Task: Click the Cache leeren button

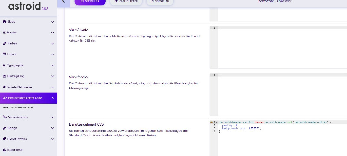Action: (x=126, y=2)
